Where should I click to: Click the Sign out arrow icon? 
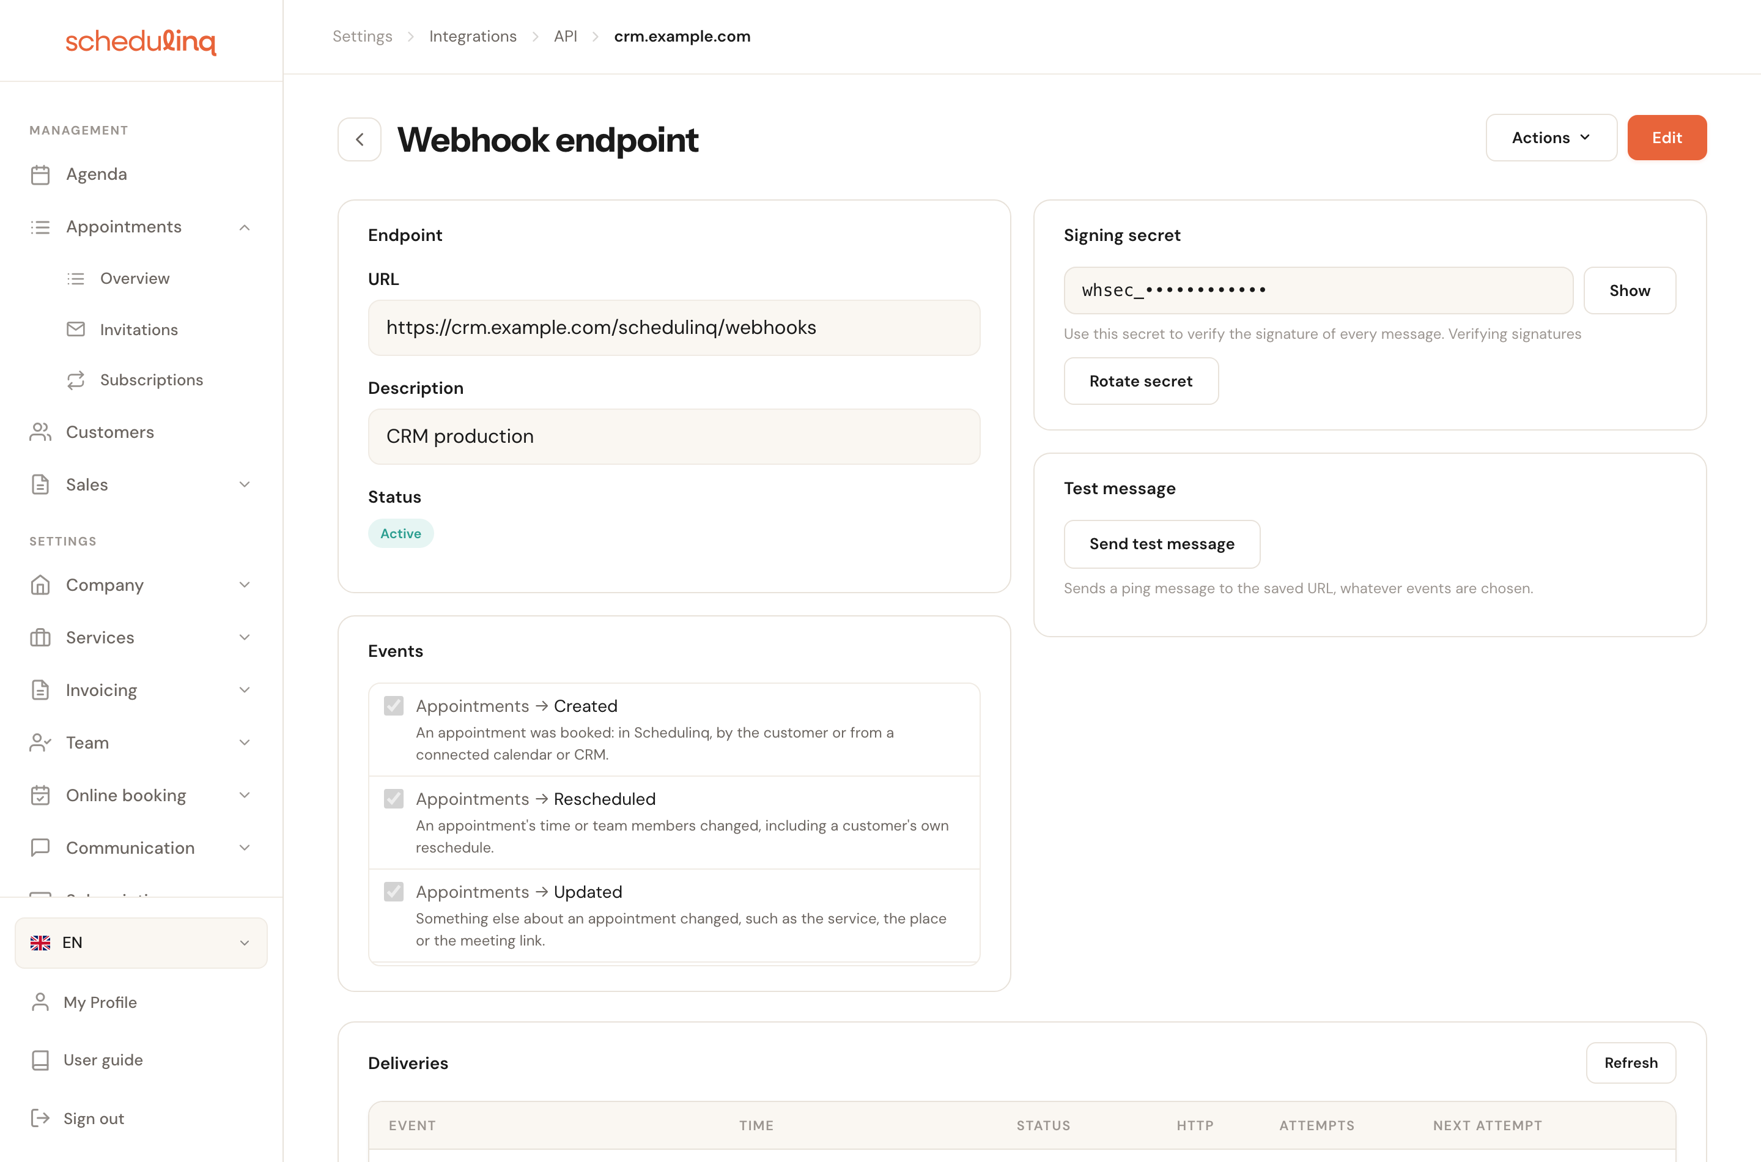pos(40,1119)
